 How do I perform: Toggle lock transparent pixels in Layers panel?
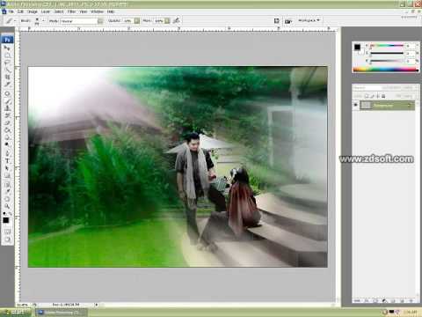pos(367,96)
